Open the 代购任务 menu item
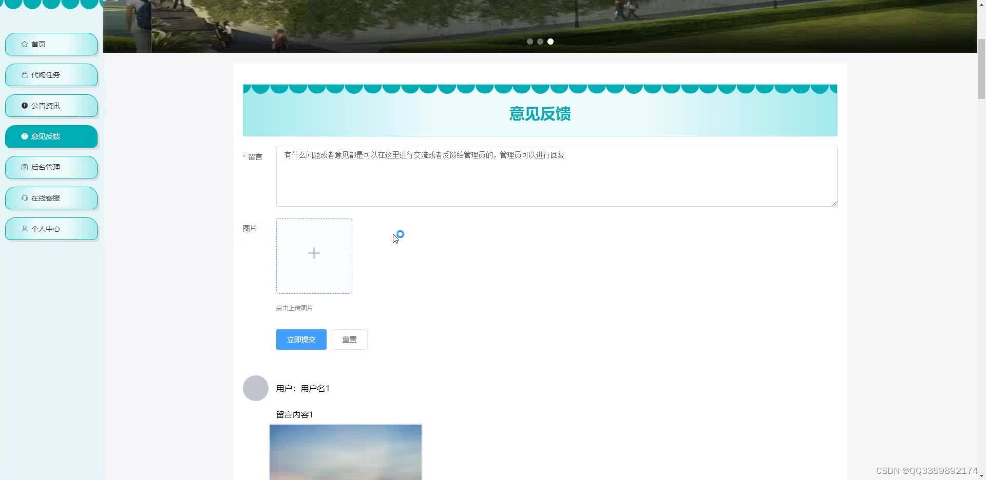 (x=51, y=75)
